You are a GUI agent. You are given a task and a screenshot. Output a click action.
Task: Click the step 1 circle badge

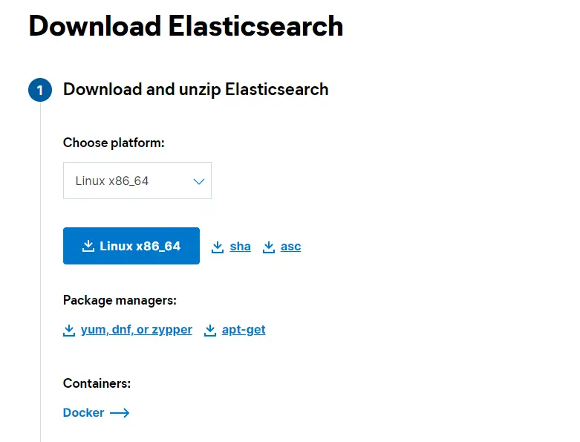(x=40, y=90)
